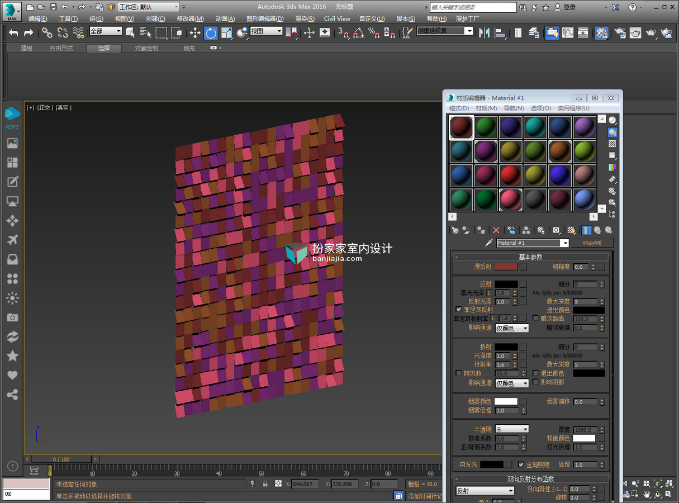Open 创建选择集 named selection dropdown
This screenshot has height=503, width=679.
click(x=445, y=31)
